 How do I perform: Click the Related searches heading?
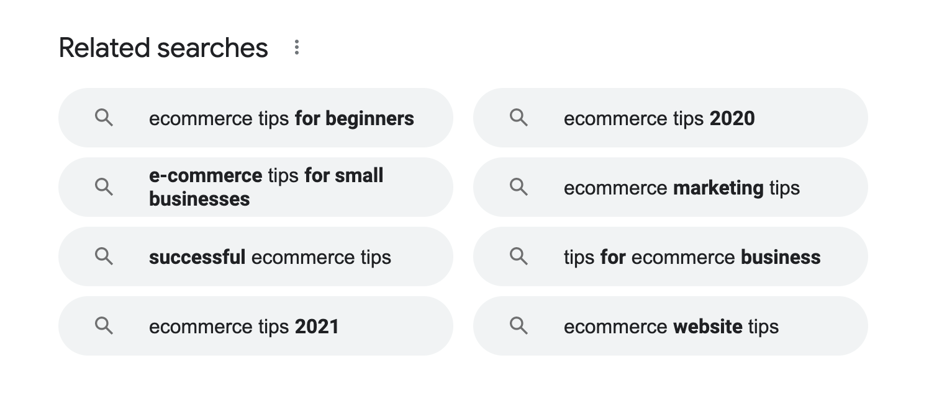click(163, 47)
